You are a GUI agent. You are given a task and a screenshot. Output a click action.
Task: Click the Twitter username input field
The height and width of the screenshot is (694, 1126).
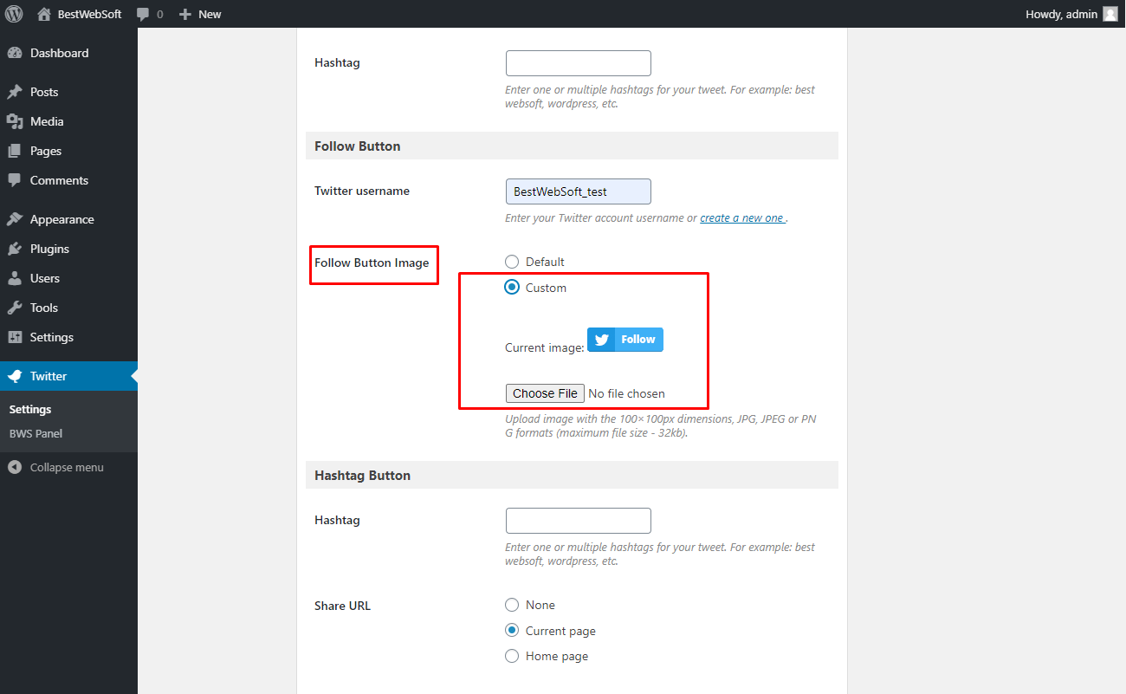pyautogui.click(x=578, y=191)
